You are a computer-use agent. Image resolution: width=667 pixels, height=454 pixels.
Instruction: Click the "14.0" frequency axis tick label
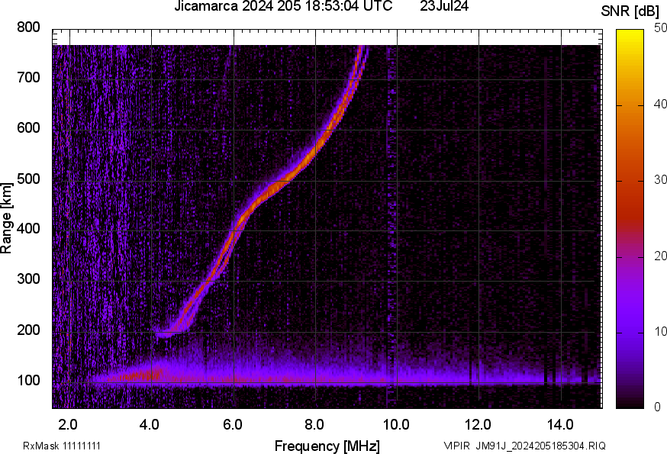coord(560,423)
